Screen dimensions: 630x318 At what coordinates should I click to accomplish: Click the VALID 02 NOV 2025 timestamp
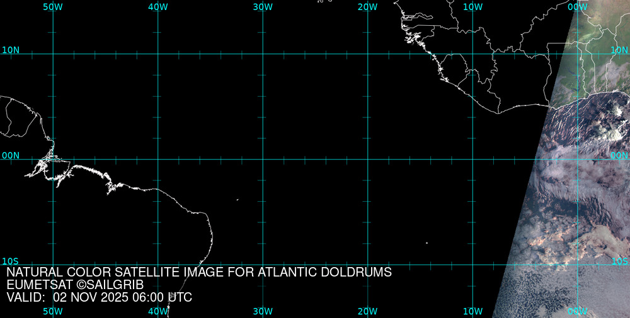point(99,297)
